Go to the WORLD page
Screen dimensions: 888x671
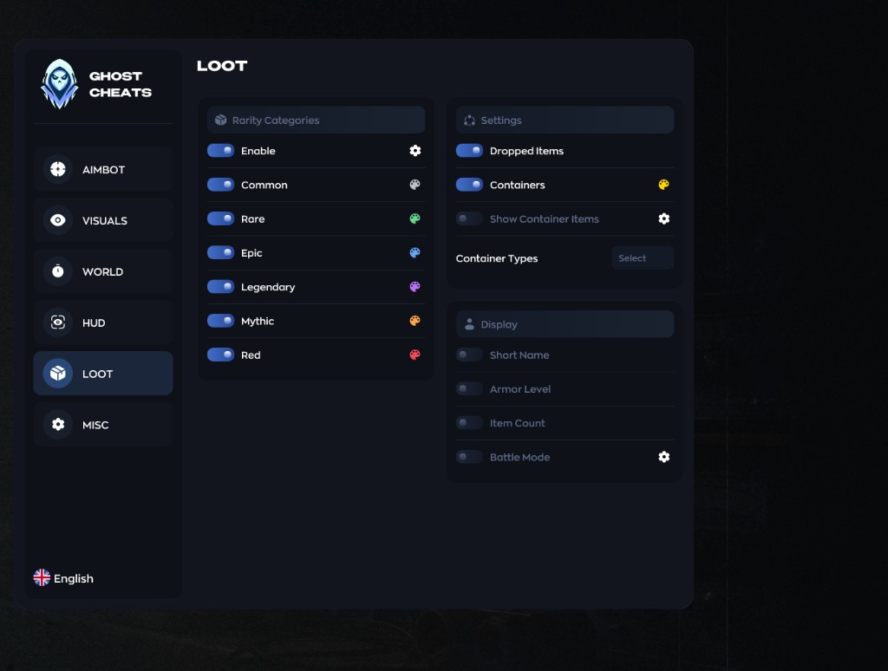103,271
